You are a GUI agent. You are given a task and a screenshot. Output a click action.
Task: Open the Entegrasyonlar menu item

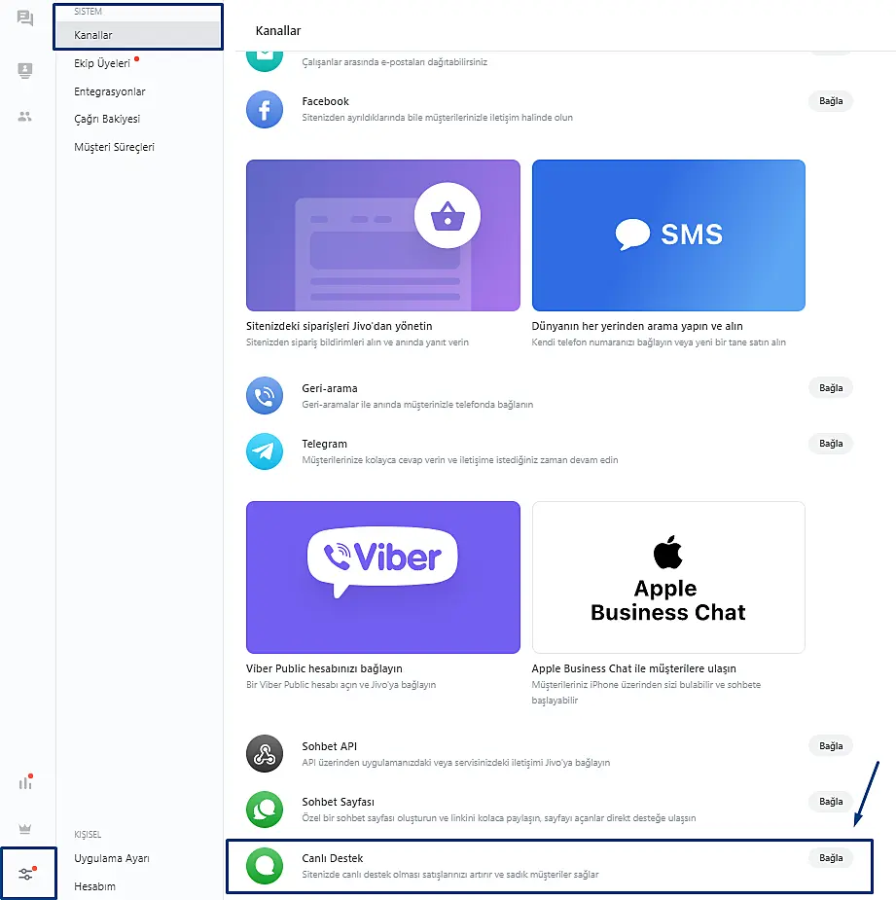(110, 91)
